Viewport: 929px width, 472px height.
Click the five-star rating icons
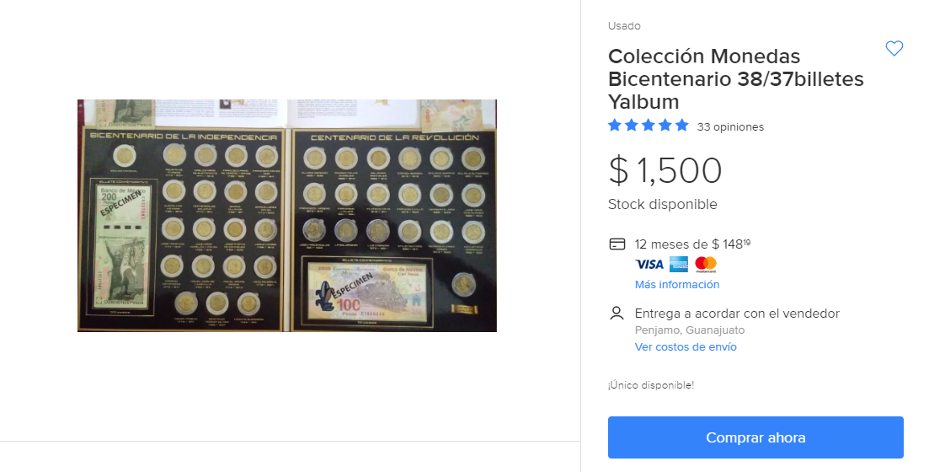click(649, 126)
